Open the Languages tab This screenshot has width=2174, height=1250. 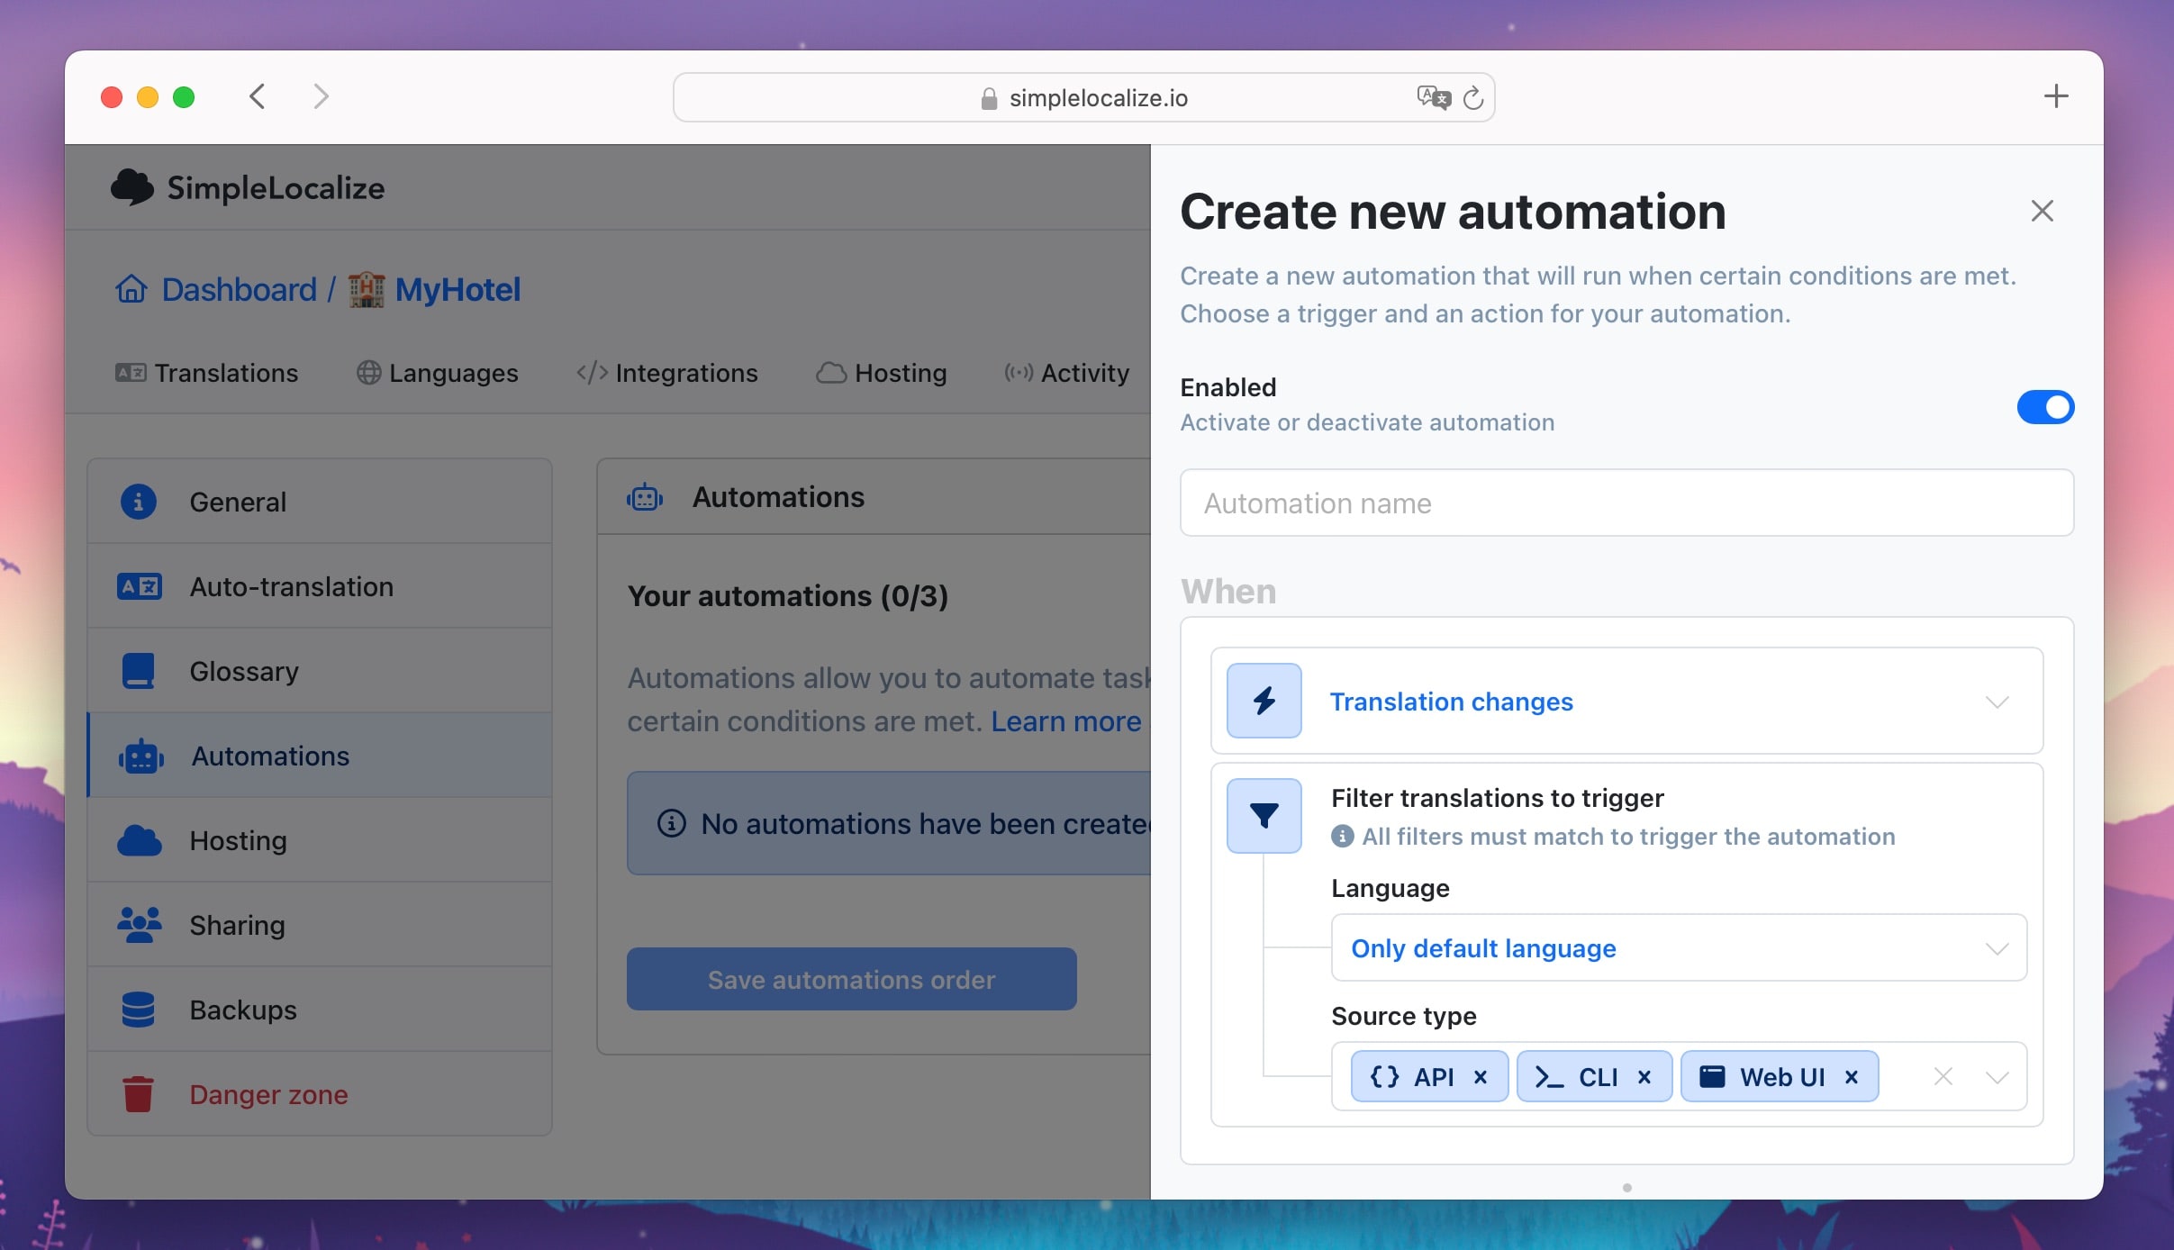tap(438, 373)
